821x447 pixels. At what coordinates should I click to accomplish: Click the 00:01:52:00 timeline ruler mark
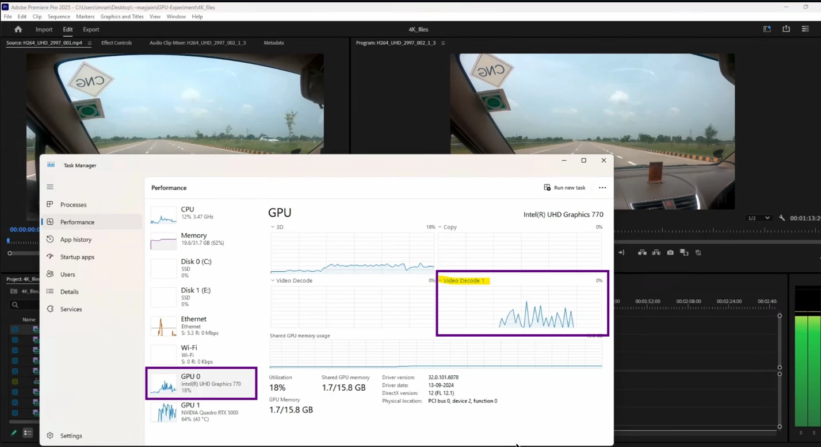[647, 301]
